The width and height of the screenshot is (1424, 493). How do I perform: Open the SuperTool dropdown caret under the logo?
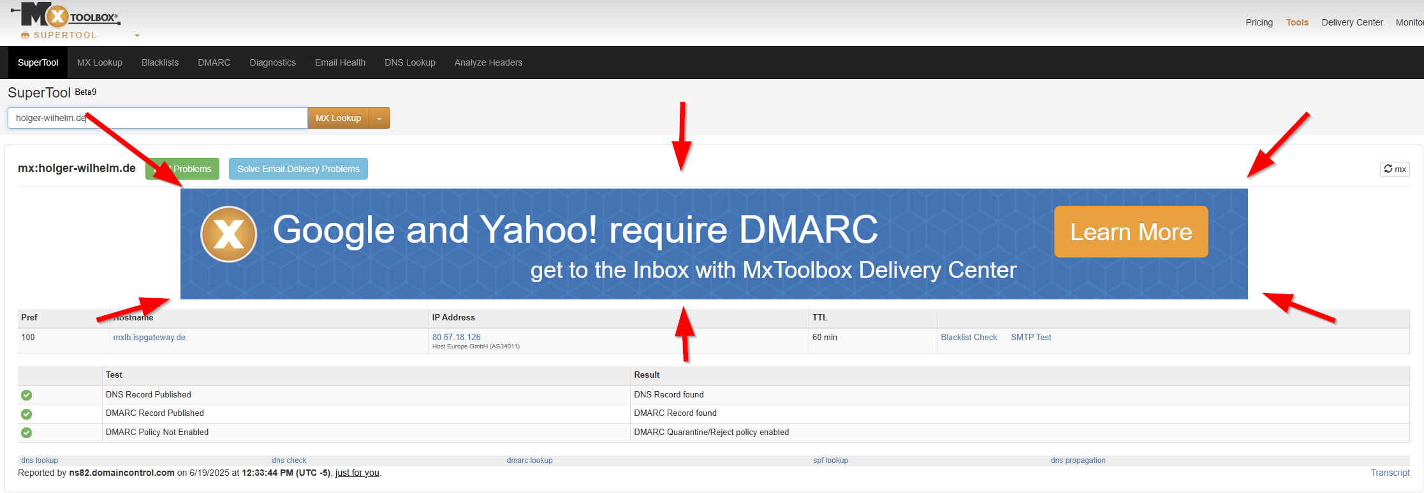[x=137, y=36]
